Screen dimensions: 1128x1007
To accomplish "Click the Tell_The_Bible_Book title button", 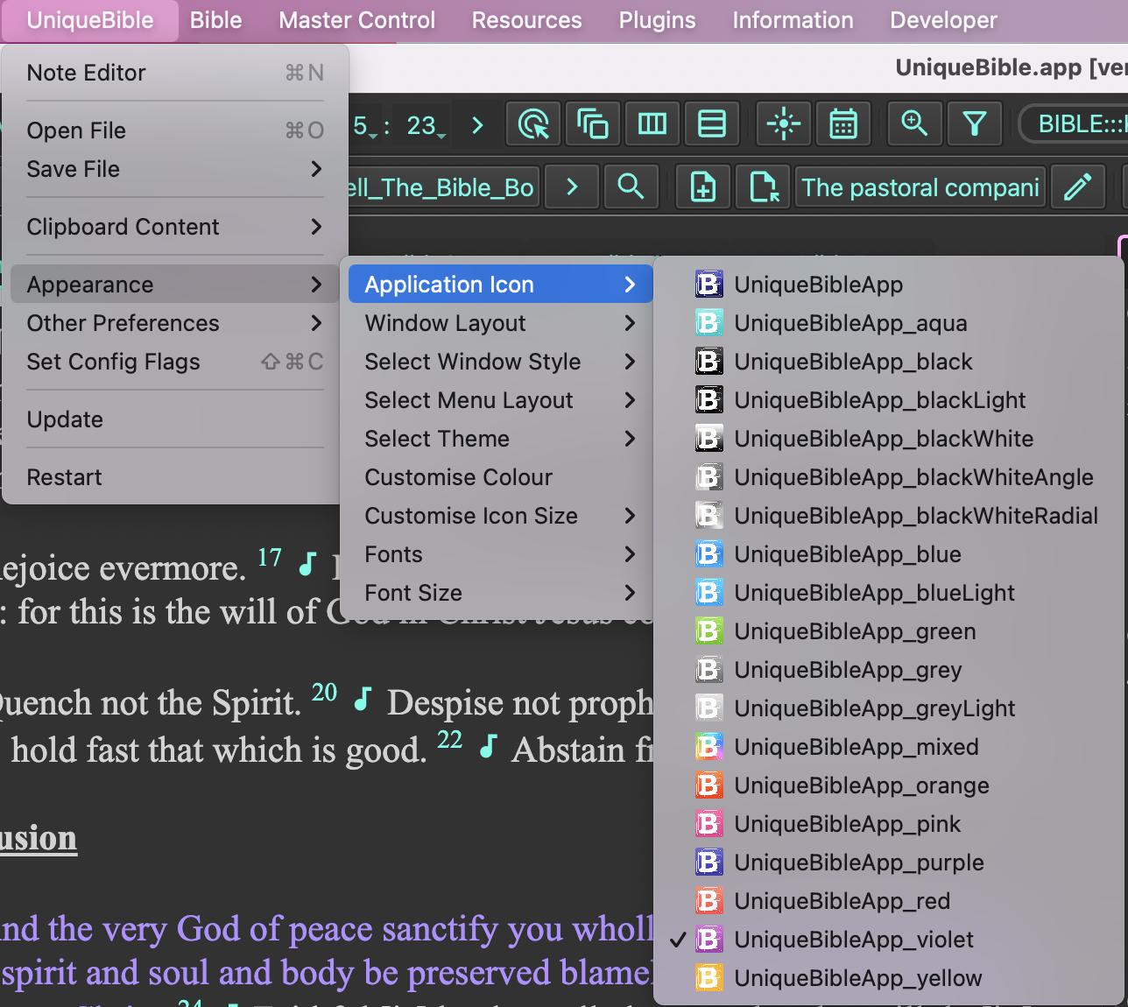I will (x=443, y=187).
